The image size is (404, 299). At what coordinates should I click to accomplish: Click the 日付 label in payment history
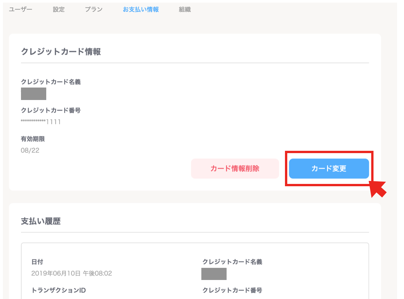pyautogui.click(x=37, y=262)
